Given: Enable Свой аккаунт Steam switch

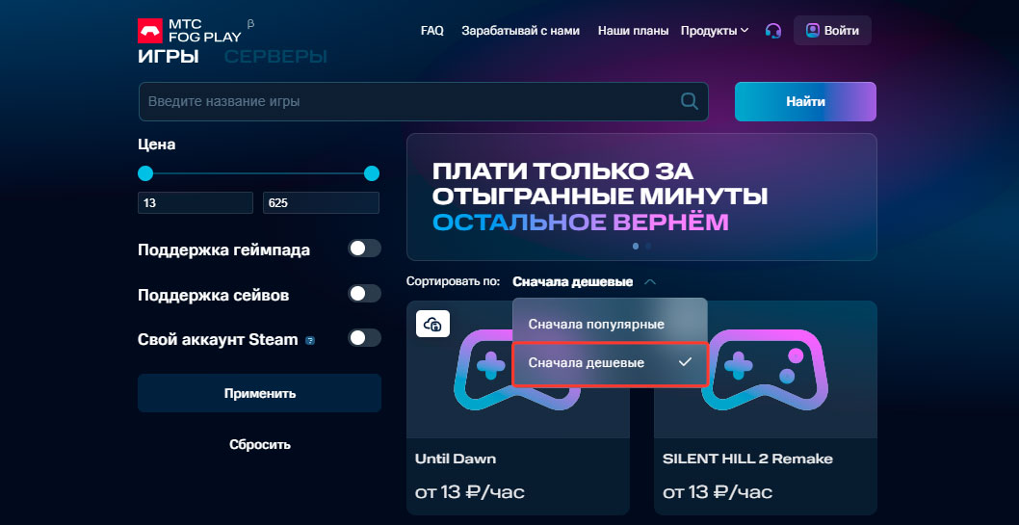Looking at the screenshot, I should pos(364,338).
